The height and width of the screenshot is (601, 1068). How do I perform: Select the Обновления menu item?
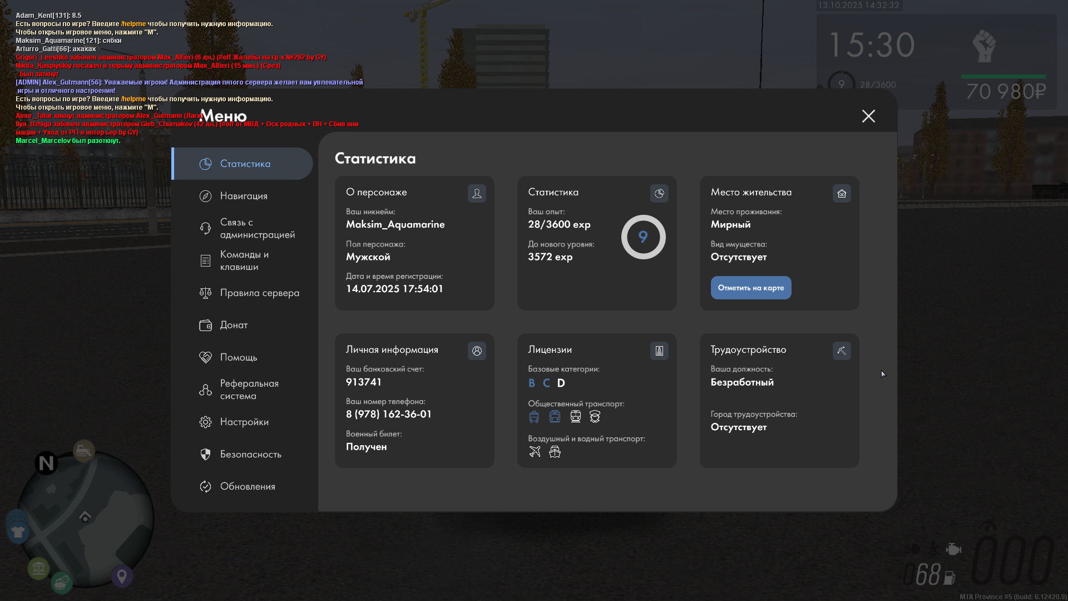tap(247, 486)
